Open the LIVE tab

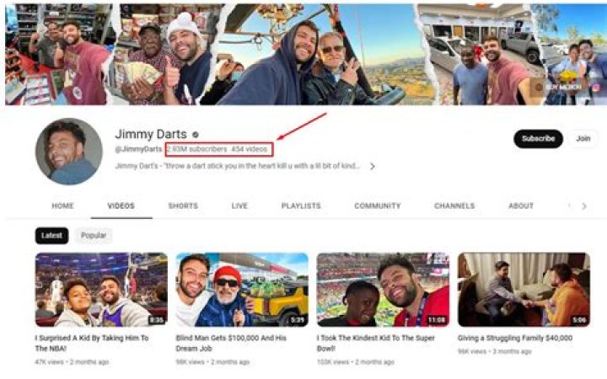pos(239,206)
